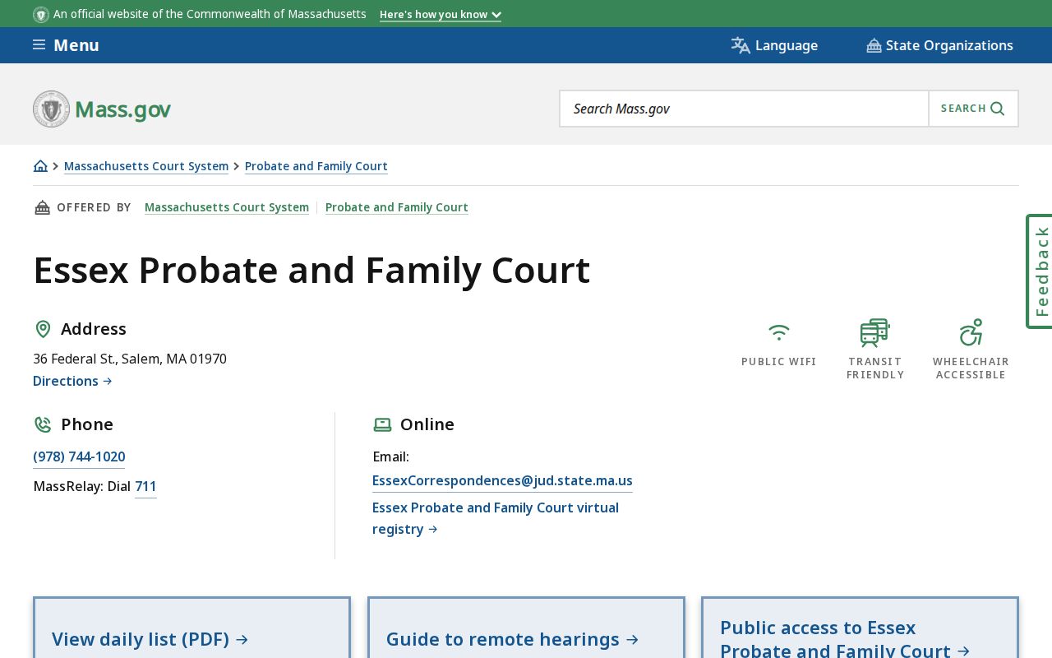Click the Mass.gov logo text

122,109
